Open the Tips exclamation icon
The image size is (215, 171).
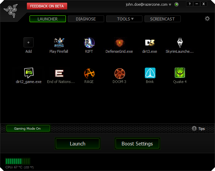tap(194, 128)
